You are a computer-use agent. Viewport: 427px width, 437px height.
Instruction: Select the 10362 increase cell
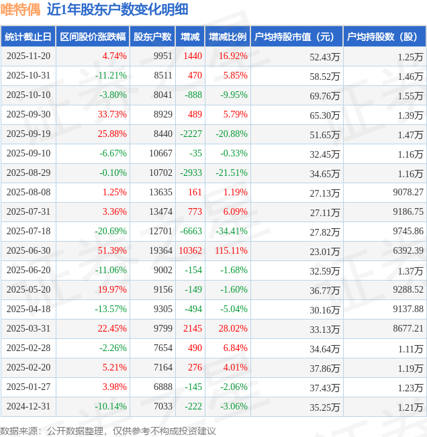[x=191, y=250]
